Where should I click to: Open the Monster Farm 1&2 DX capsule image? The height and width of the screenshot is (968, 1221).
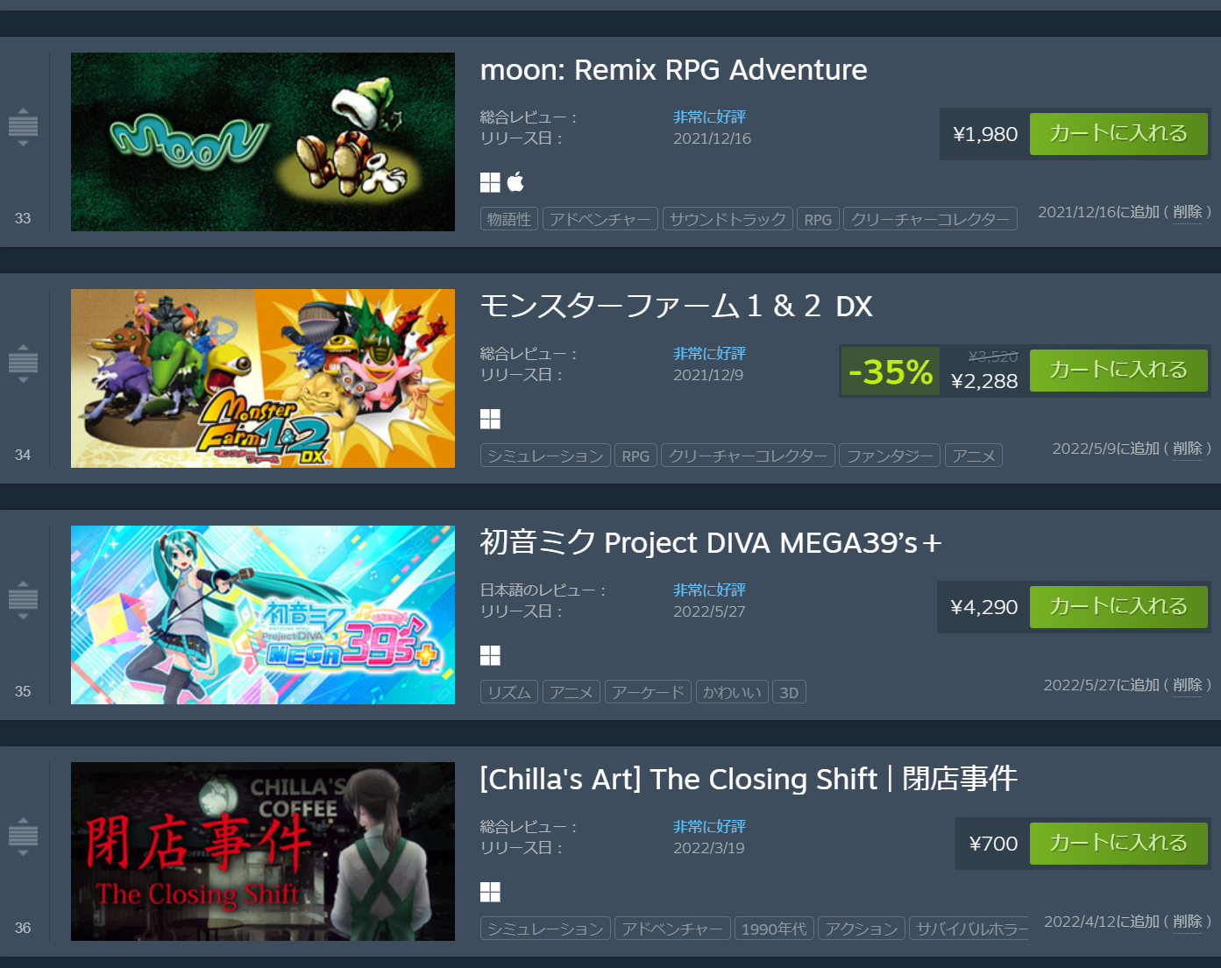coord(263,378)
